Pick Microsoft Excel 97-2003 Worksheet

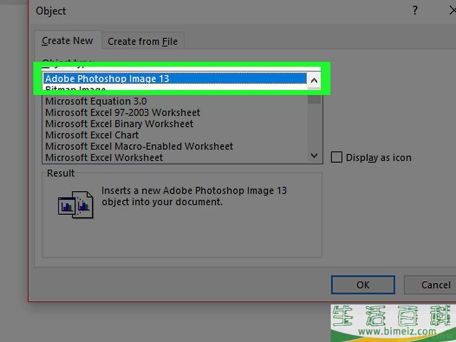pos(122,113)
